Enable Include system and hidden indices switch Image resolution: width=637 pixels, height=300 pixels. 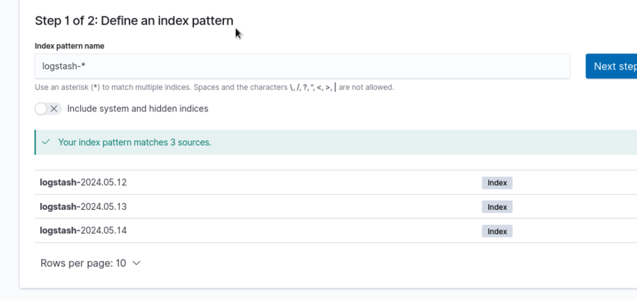(48, 109)
